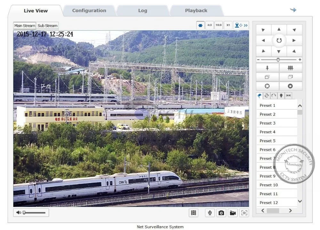This screenshot has height=230, width=320.
Task: Switch to the Playback tab
Action: tap(196, 11)
